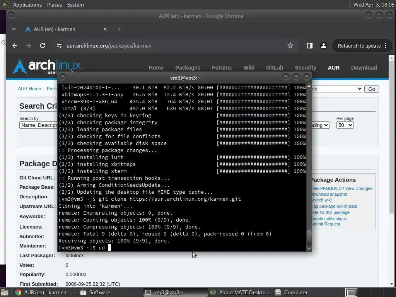Viewport: 396px width, 297px height.
Task: Click the Relaunch to update button
Action: coord(359,46)
